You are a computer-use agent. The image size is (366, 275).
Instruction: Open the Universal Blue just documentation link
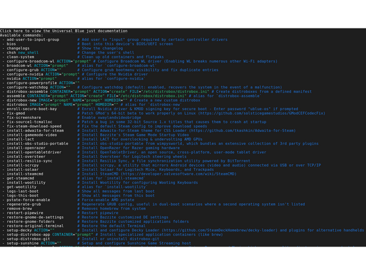pyautogui.click(x=64, y=31)
